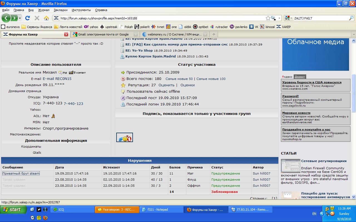Screen dimensions: 356x222
Task: Expand the address bar URL dropdown
Action: coord(279,18)
